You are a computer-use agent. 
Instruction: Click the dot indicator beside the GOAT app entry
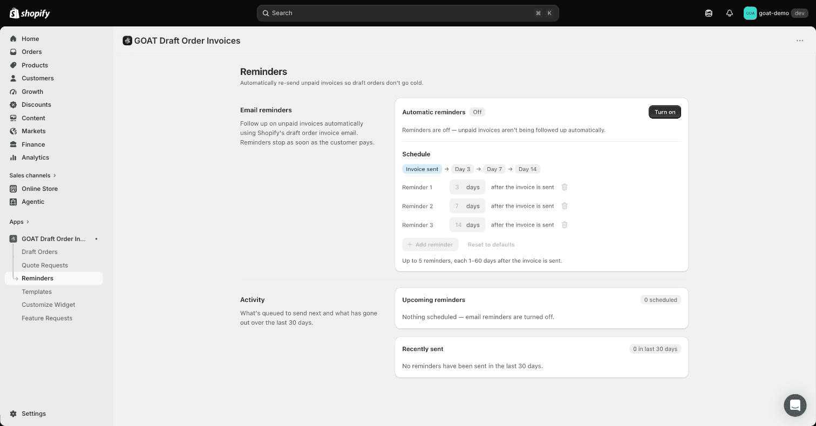pos(96,239)
